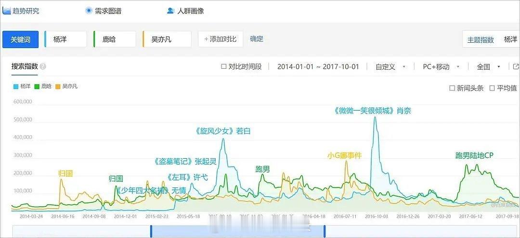Select the 吴亦凡 keyword field

click(167, 39)
